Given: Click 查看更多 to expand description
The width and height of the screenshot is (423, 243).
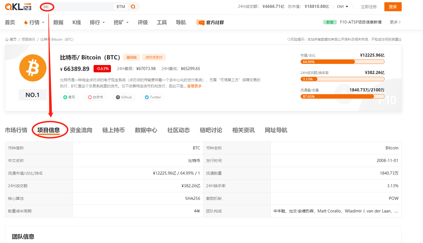Looking at the screenshot, I should tap(194, 86).
